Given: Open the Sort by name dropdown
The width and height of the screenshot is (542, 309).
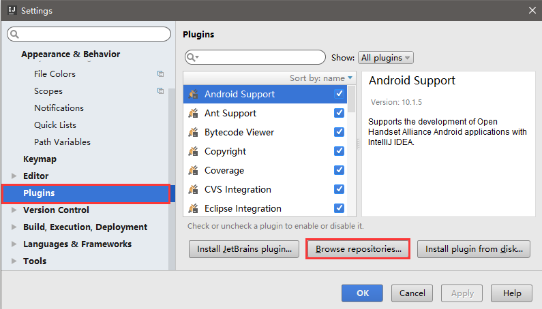Looking at the screenshot, I should coord(321,78).
